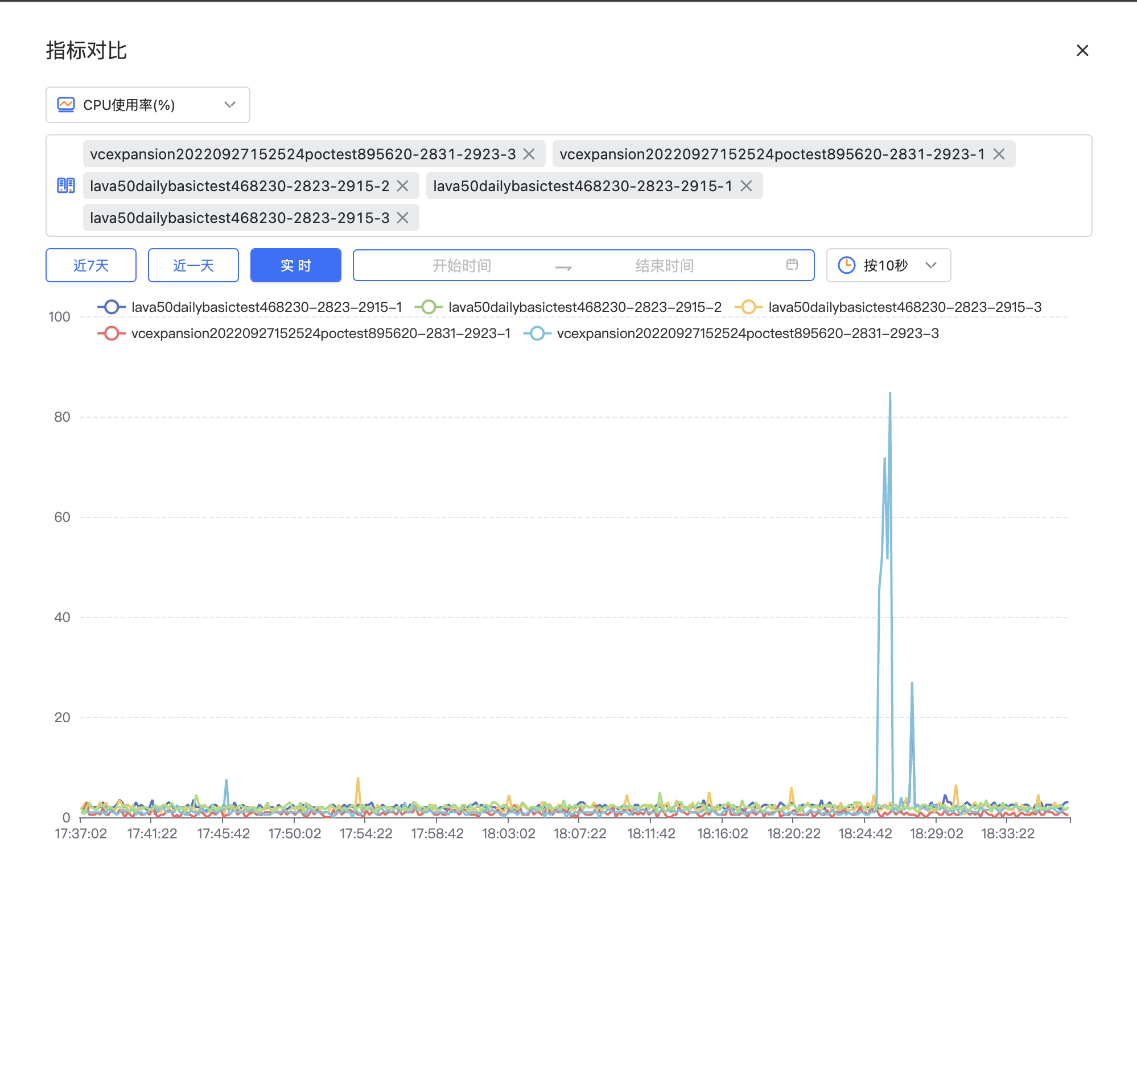Viewport: 1137px width, 1070px height.
Task: Click the 开始时间 start time field
Action: point(462,265)
